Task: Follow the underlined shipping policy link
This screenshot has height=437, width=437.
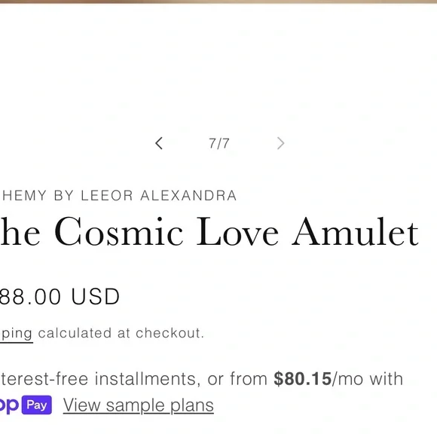Action: click(16, 333)
